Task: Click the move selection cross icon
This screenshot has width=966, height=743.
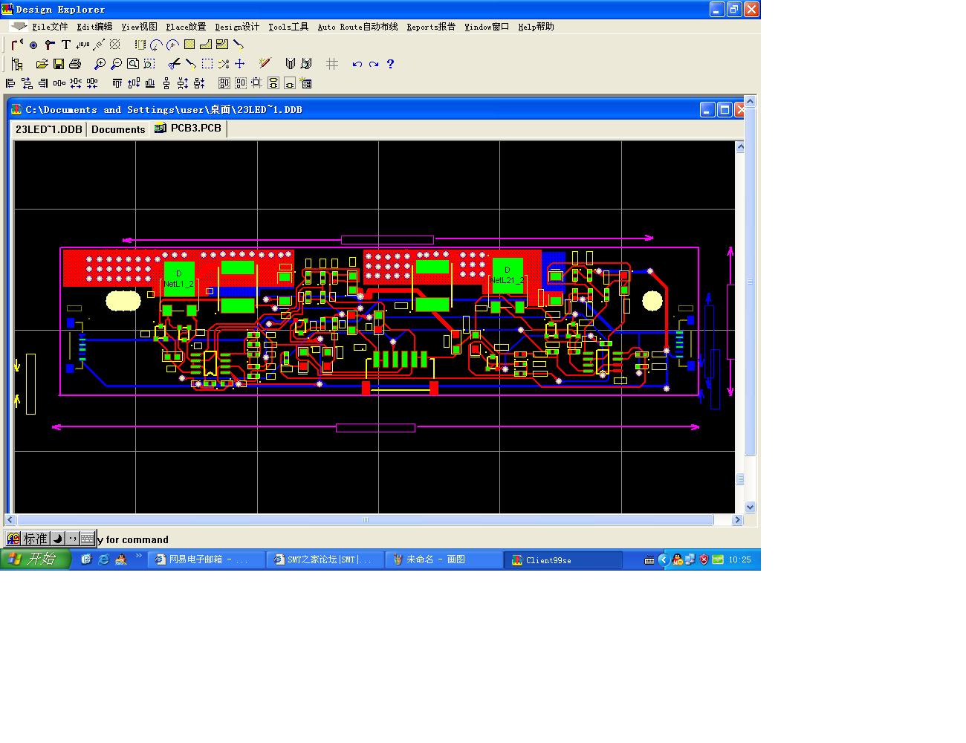Action: (x=240, y=64)
